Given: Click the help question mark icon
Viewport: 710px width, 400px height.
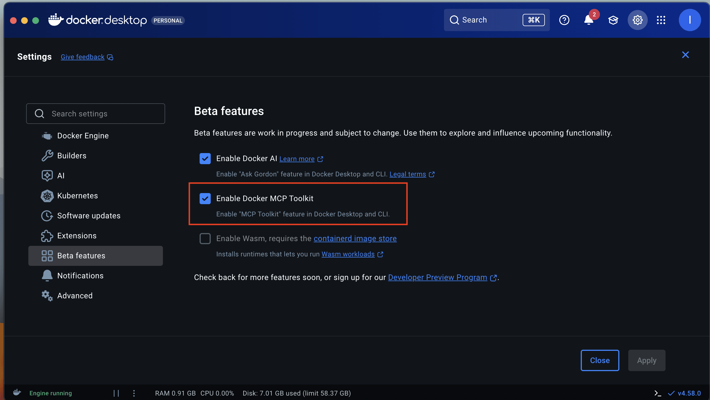Looking at the screenshot, I should click(x=564, y=20).
